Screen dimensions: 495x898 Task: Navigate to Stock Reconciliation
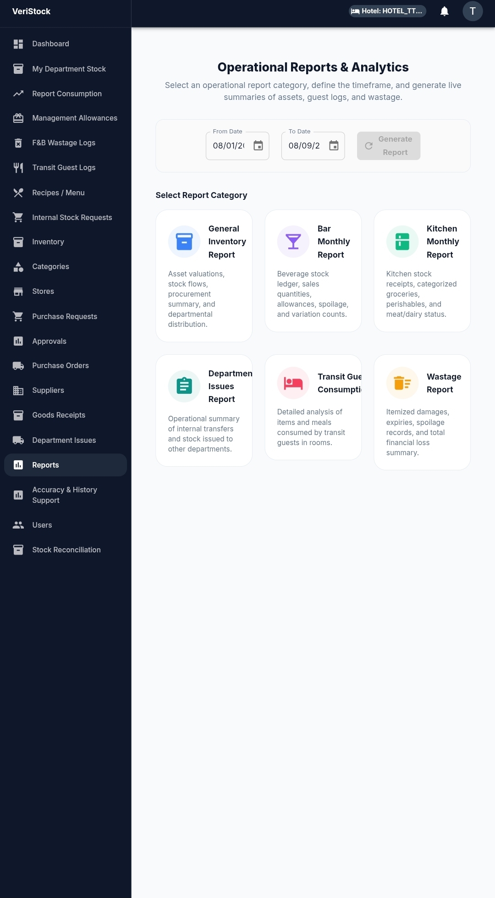[66, 550]
